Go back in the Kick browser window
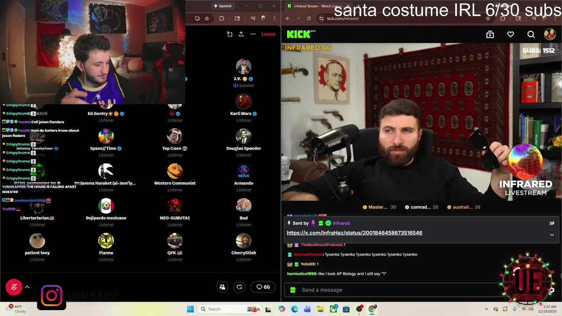The width and height of the screenshot is (562, 316). pos(288,18)
